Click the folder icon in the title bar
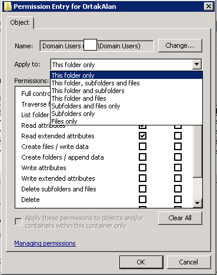This screenshot has width=217, height=275. point(8,6)
